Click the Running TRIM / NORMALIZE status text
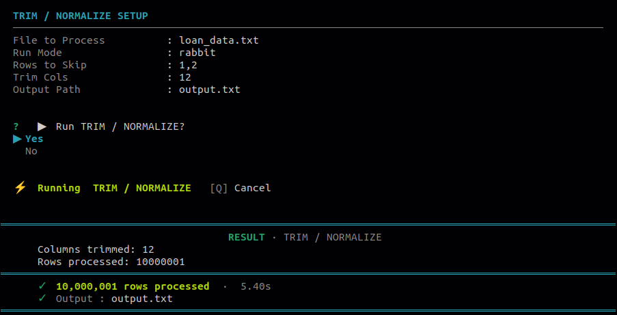Screen dimensions: 617x315 pyautogui.click(x=114, y=188)
